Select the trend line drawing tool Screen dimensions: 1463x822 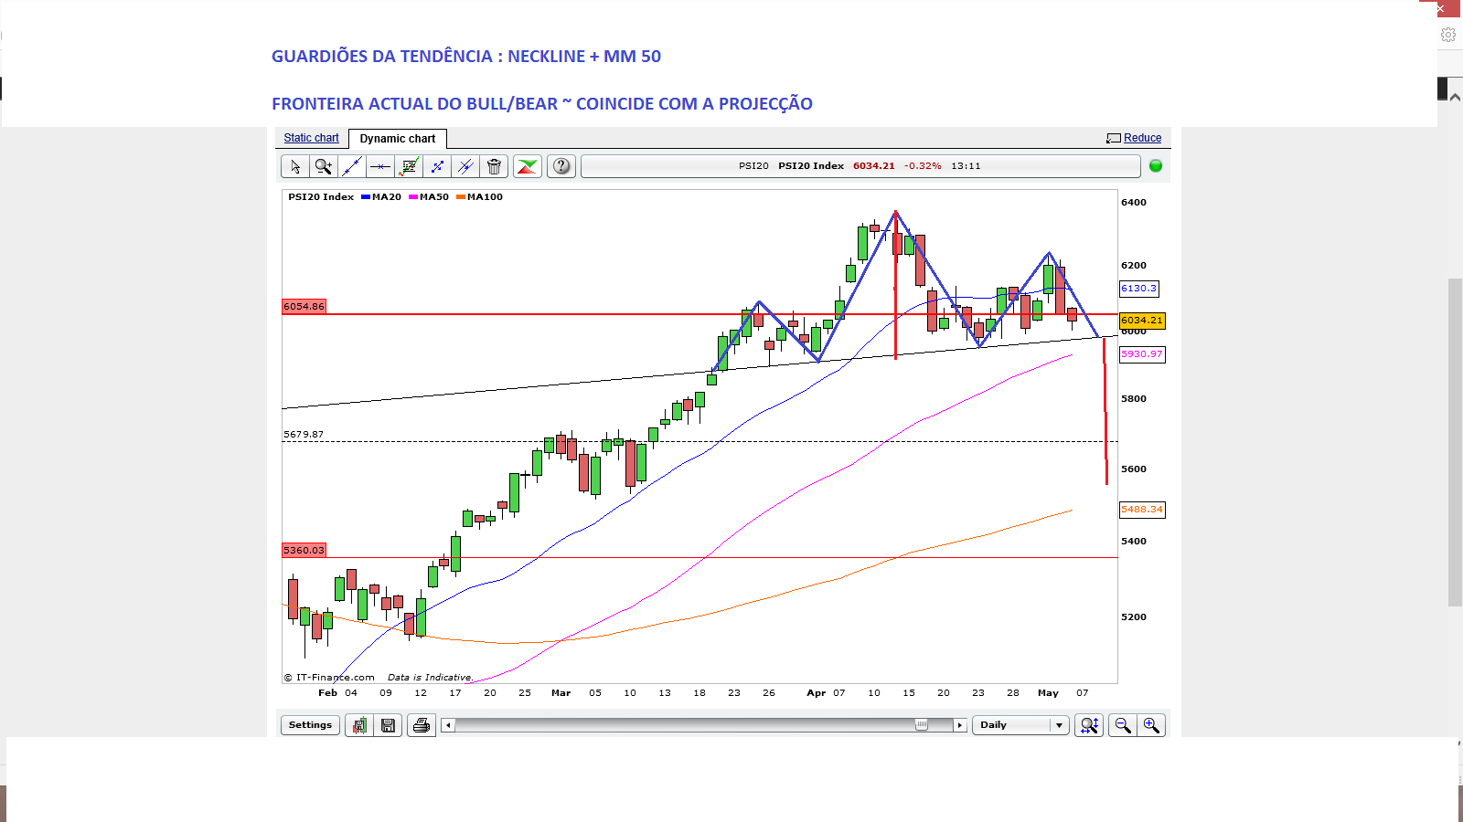(x=351, y=166)
